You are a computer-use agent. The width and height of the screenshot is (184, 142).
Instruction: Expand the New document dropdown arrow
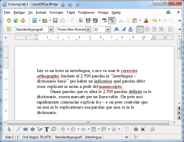40,20
